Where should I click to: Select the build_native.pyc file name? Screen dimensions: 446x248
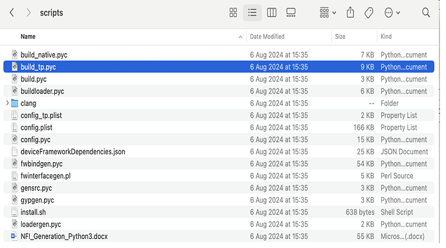pyautogui.click(x=44, y=55)
